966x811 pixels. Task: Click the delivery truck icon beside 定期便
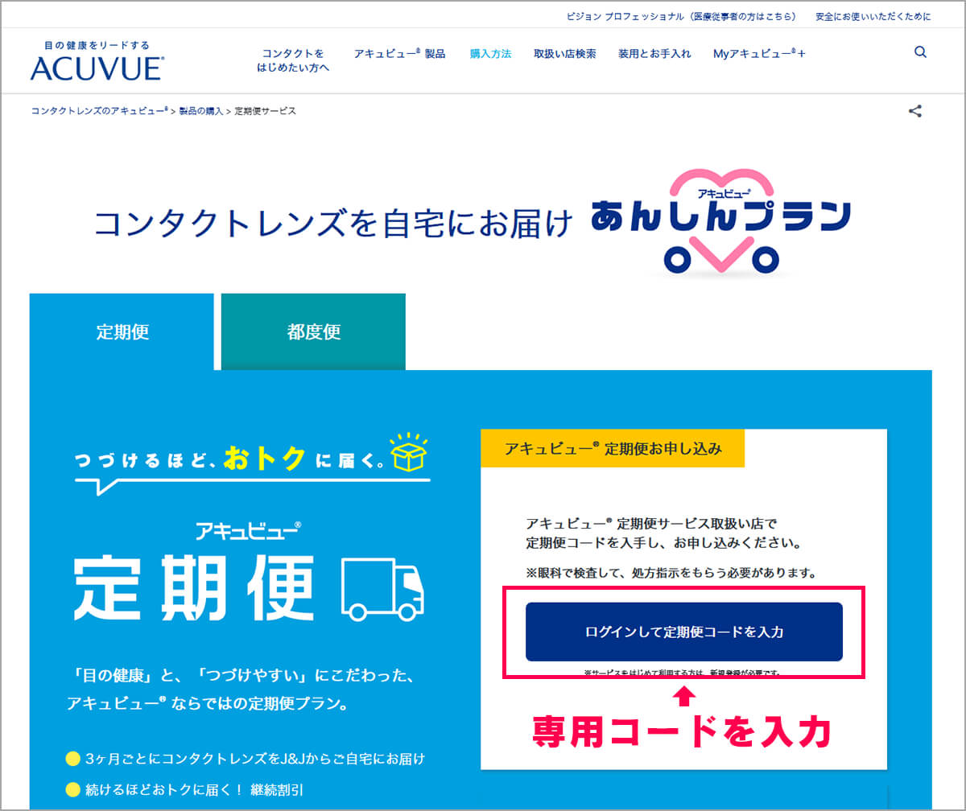coord(382,588)
